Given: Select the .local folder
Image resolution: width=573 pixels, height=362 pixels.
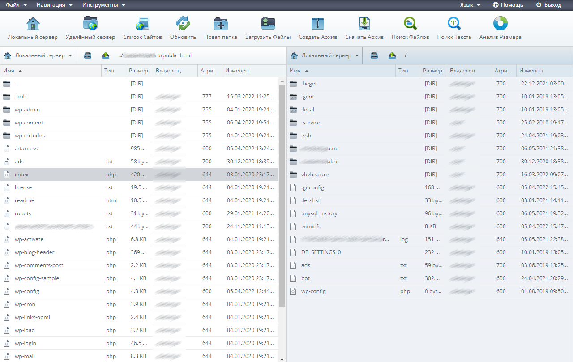Looking at the screenshot, I should tap(430, 110).
